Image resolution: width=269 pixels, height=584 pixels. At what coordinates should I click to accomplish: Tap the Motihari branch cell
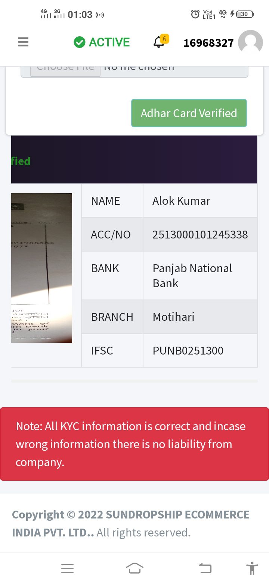(x=173, y=317)
